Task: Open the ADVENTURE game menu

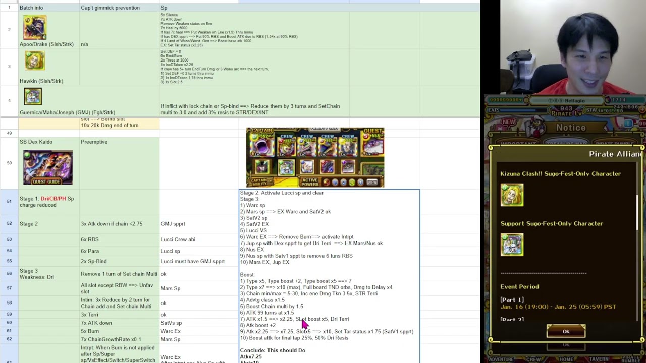Action: 501,359
